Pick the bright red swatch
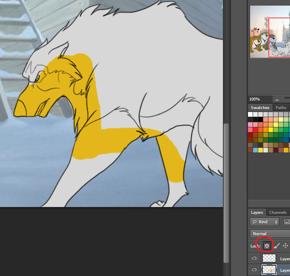Viewport: 290px width, 276px height. click(256, 129)
